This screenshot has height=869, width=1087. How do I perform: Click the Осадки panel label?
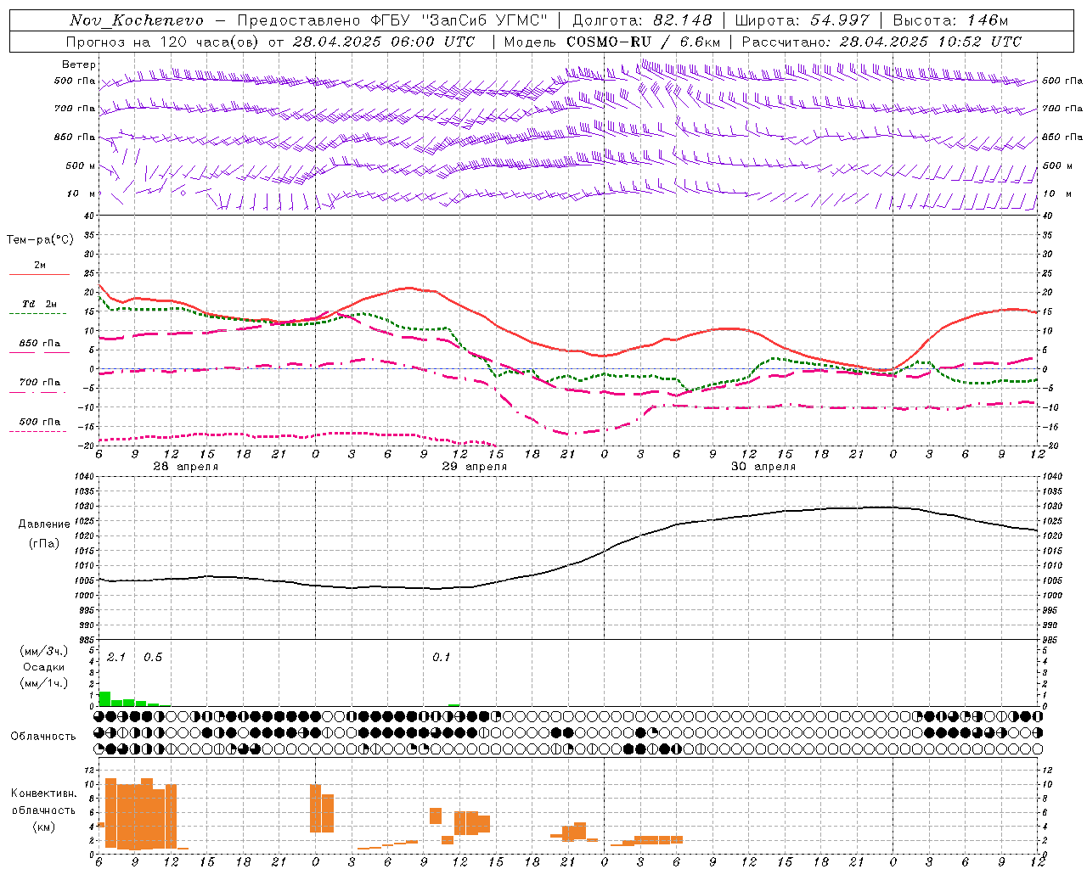(44, 667)
